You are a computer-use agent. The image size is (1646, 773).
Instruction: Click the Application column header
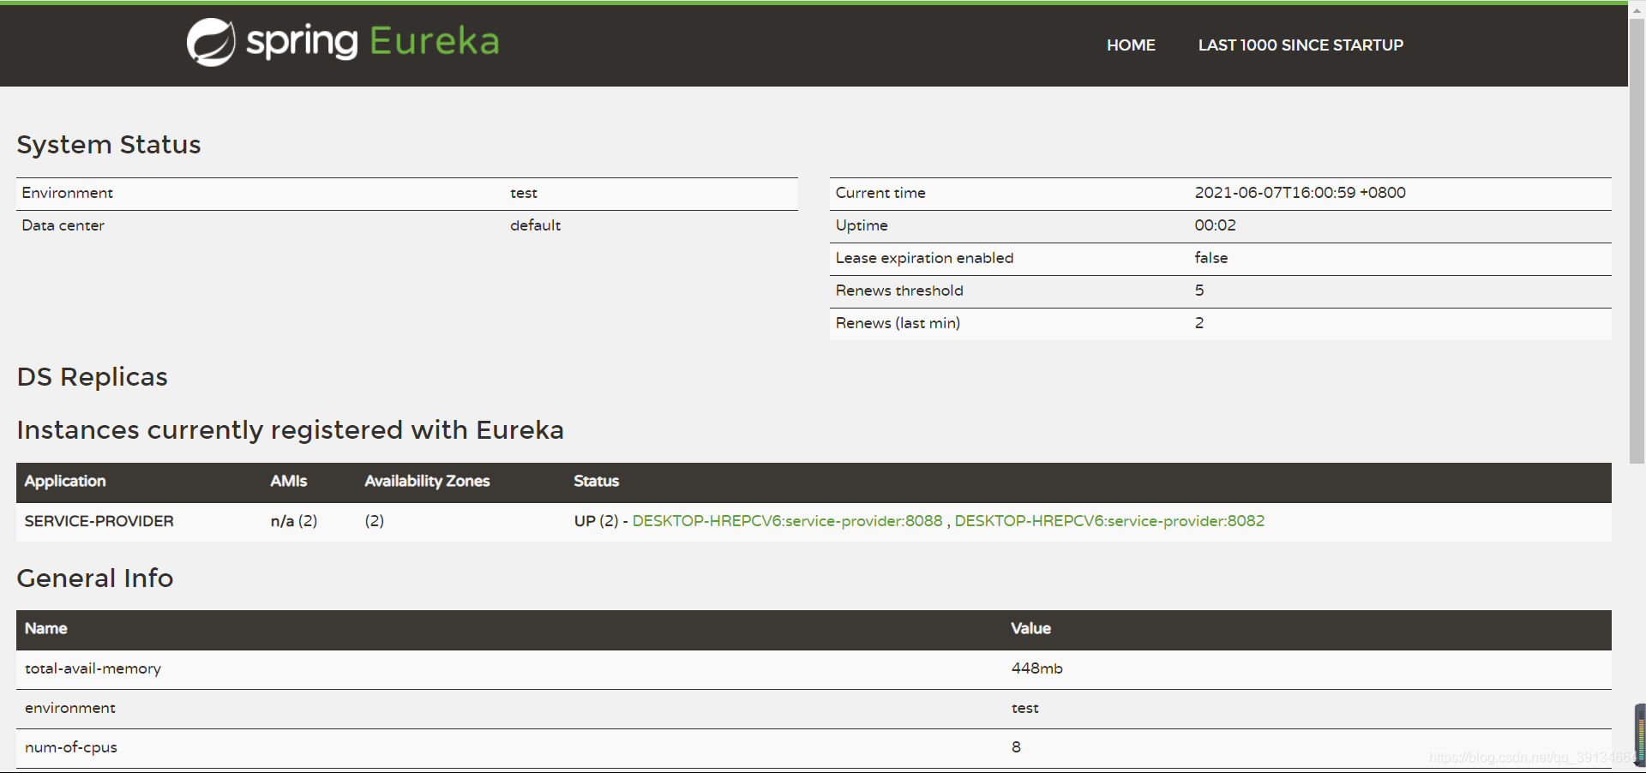point(65,482)
